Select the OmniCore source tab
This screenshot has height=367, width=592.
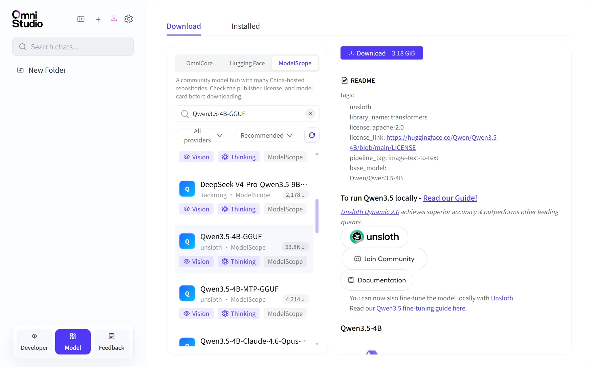point(199,63)
